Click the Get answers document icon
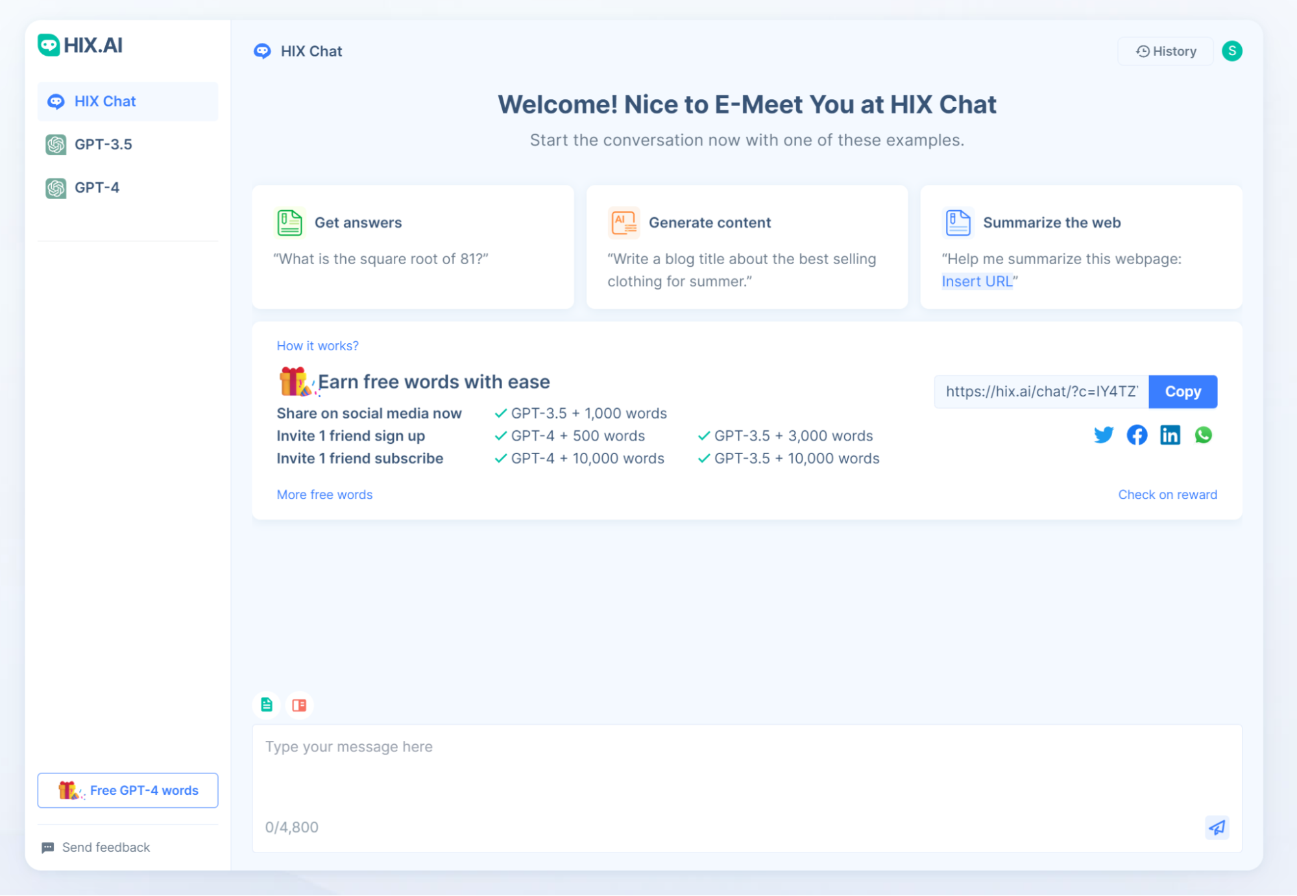The width and height of the screenshot is (1297, 896). 289,223
